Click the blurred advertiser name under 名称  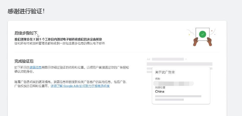click(x=174, y=83)
